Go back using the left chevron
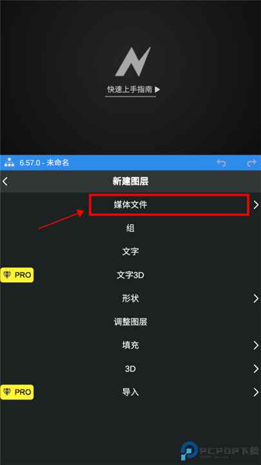 [5, 181]
